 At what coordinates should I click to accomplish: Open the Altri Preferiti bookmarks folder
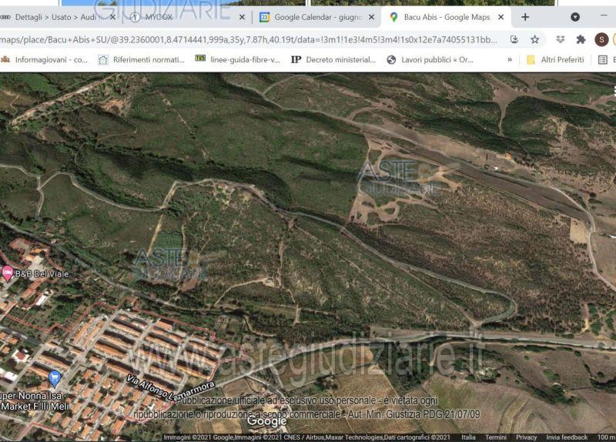(554, 59)
